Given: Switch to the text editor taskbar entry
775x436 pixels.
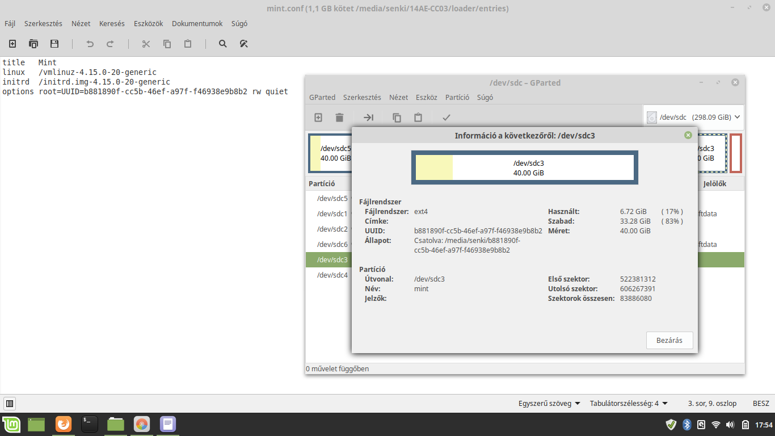Looking at the screenshot, I should (x=168, y=424).
